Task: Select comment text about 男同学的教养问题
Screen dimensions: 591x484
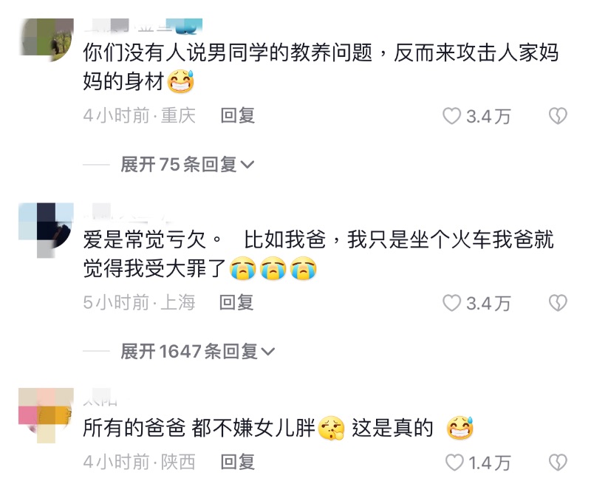Action: click(321, 67)
